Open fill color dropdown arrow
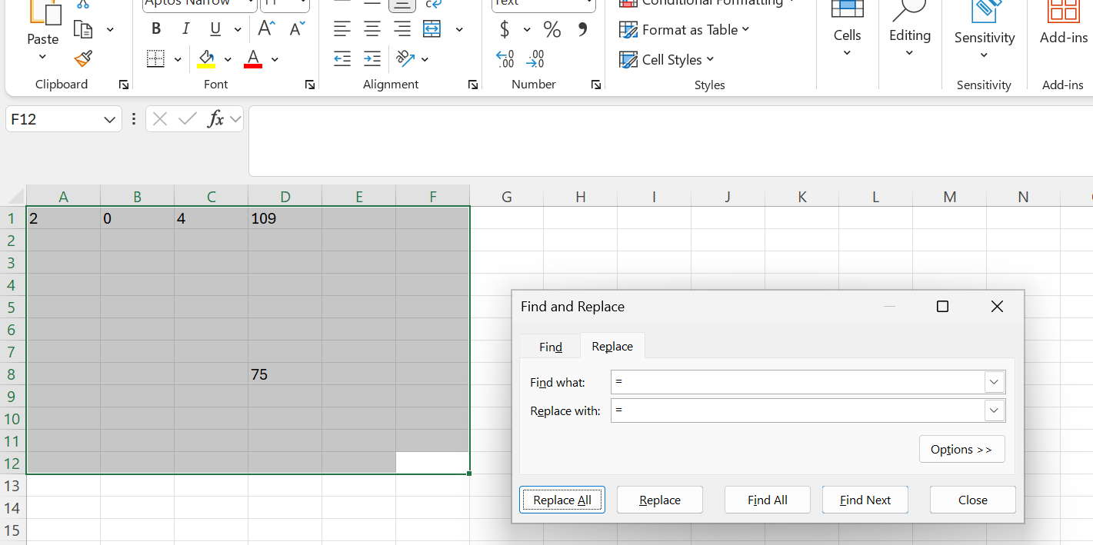This screenshot has width=1093, height=545. coord(228,59)
